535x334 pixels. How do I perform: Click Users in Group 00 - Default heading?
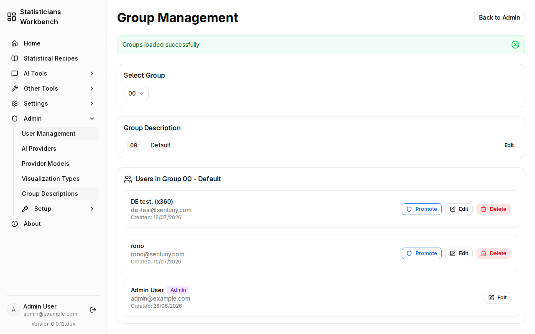click(178, 179)
